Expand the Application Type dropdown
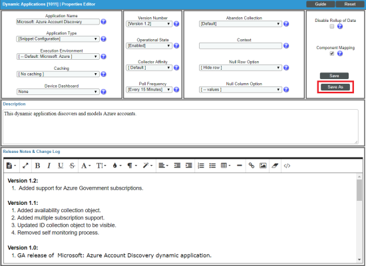The image size is (366, 266). [58, 39]
